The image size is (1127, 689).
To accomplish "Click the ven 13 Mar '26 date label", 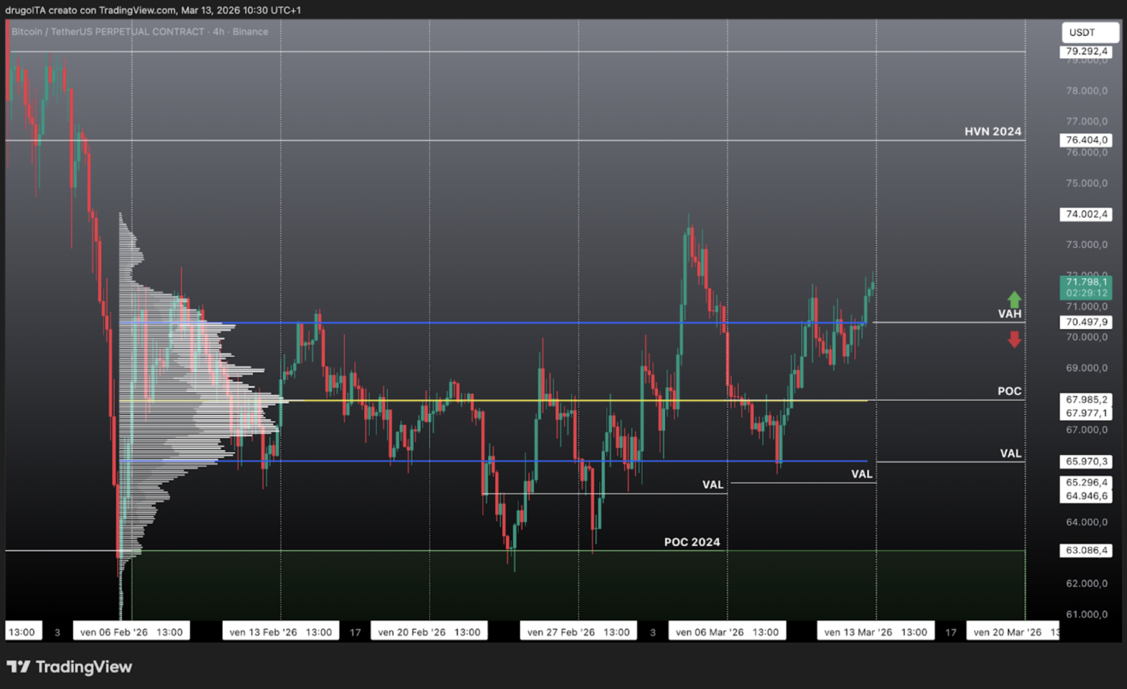I will (x=876, y=632).
